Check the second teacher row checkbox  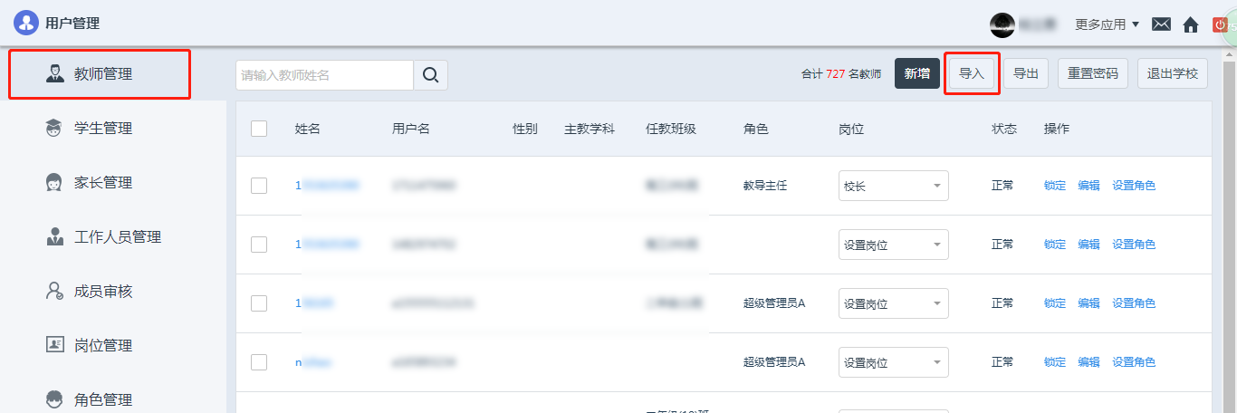click(259, 245)
